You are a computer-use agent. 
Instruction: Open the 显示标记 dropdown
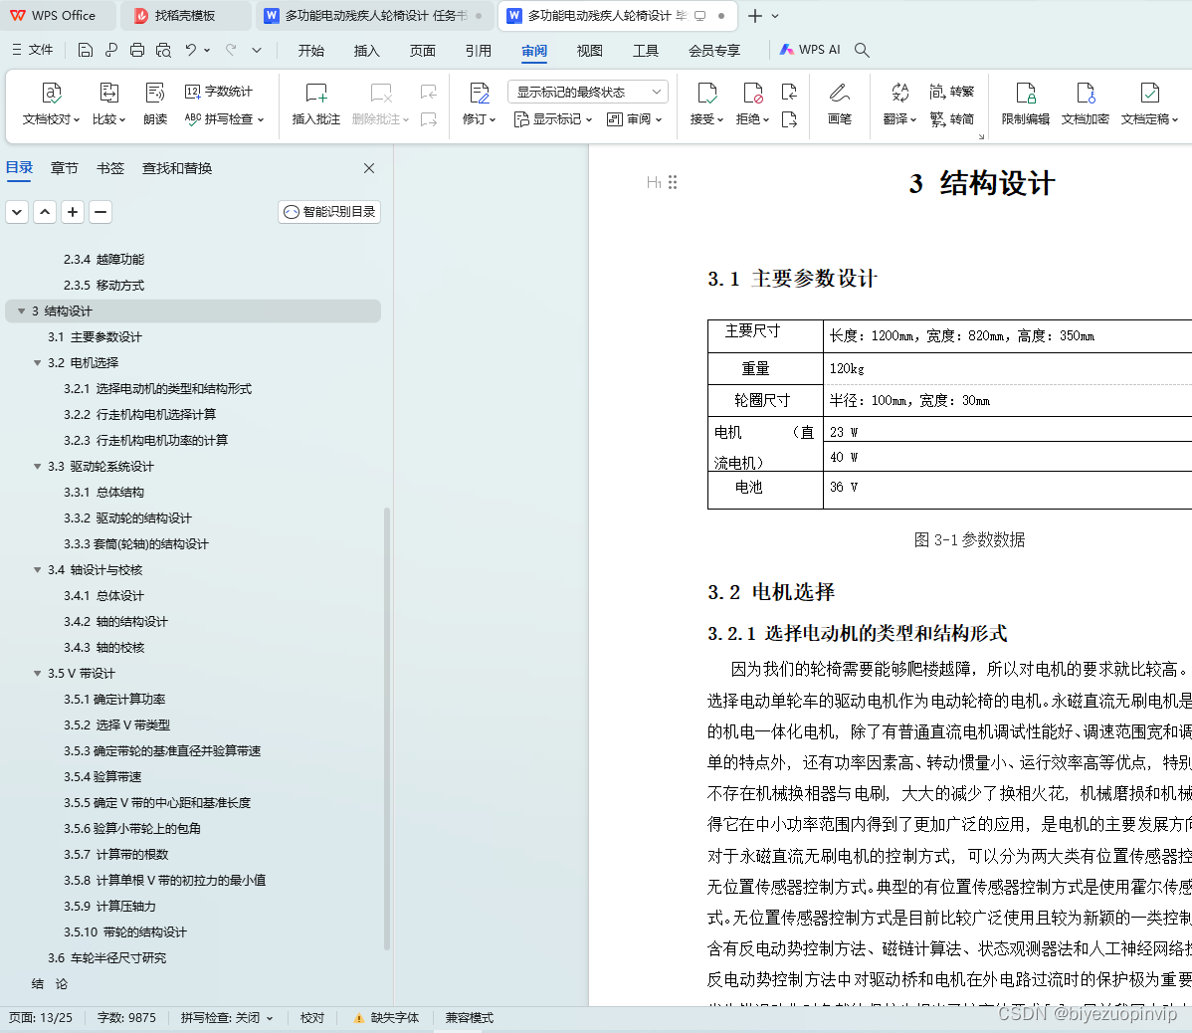(552, 119)
